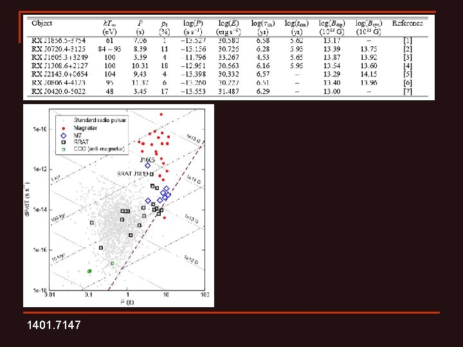Viewport: 463px width, 347px height.
Task: Select the log(B_cyc) column header
Action: (x=368, y=23)
